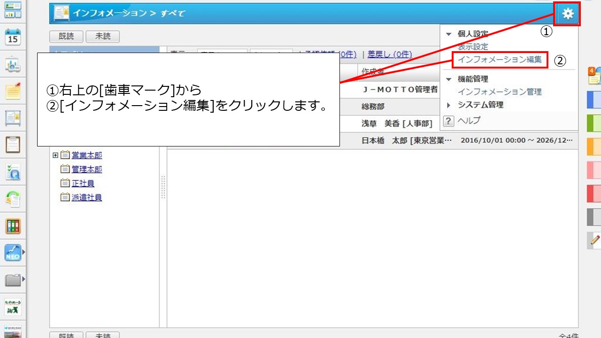This screenshot has height=338, width=601.
Task: Expand the システム管理 menu section
Action: click(x=448, y=105)
